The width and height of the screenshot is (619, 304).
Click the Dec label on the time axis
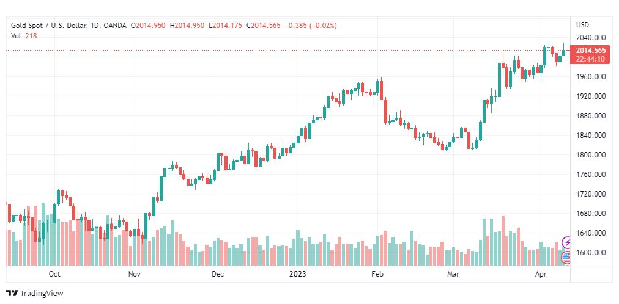point(218,274)
